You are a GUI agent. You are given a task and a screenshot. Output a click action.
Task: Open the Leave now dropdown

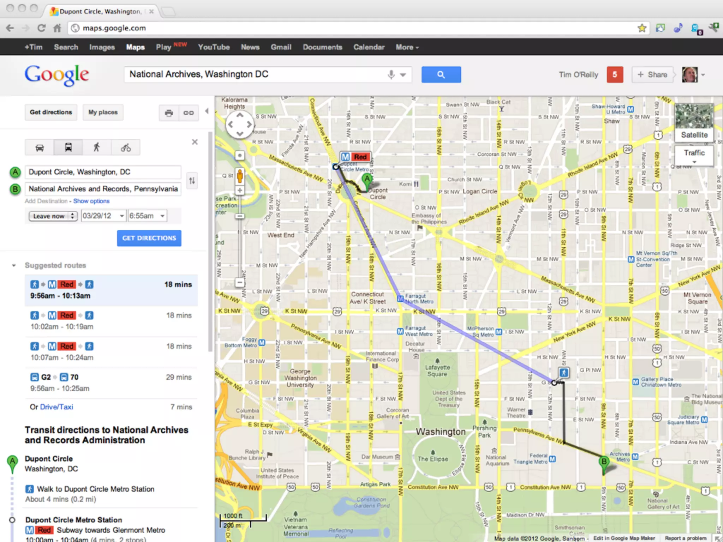[x=53, y=216]
